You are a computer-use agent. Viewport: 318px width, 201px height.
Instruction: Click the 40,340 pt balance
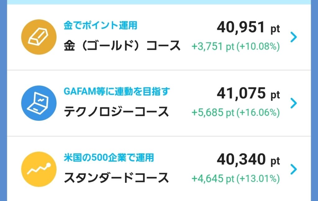click(x=248, y=160)
